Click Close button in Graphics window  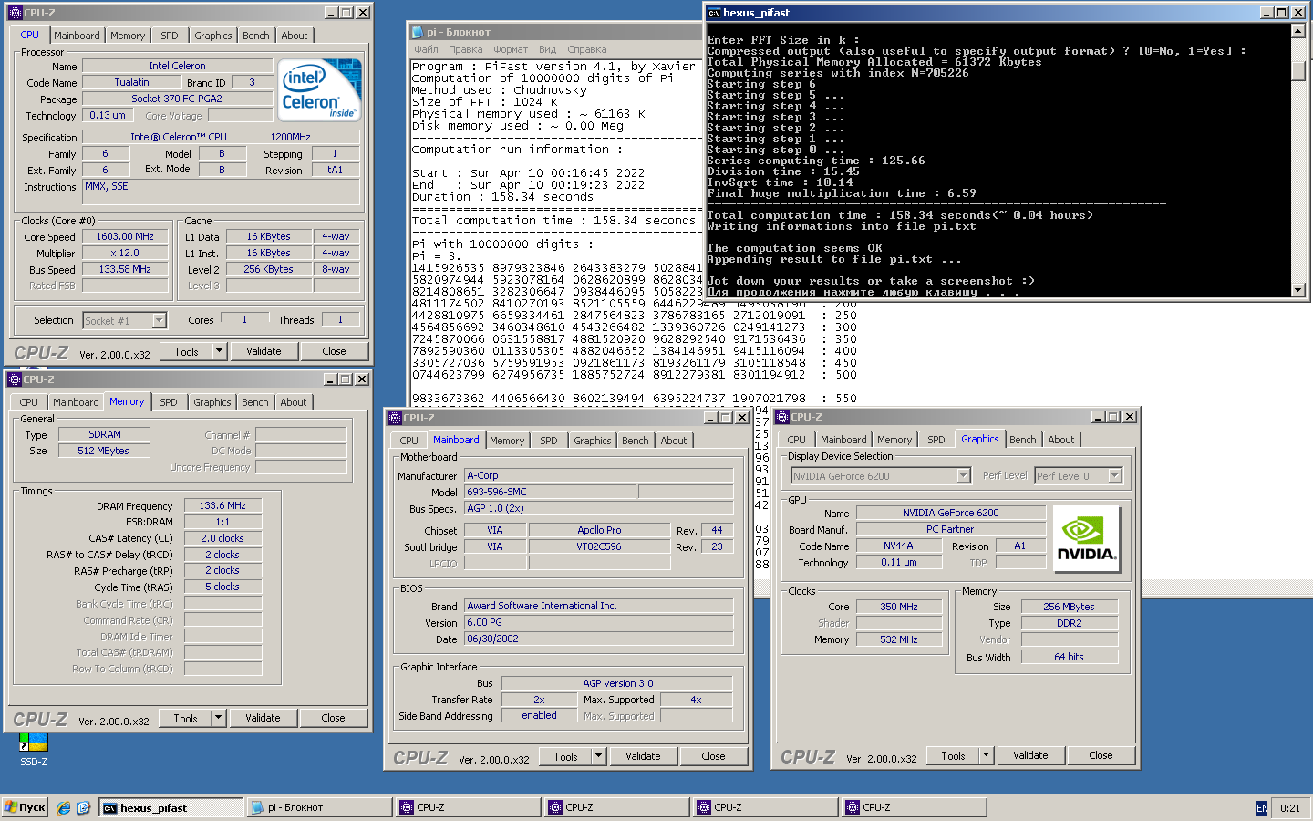(1101, 755)
